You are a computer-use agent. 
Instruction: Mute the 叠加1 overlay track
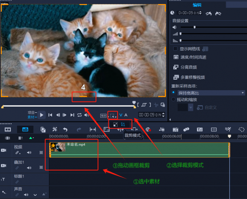point(29,168)
